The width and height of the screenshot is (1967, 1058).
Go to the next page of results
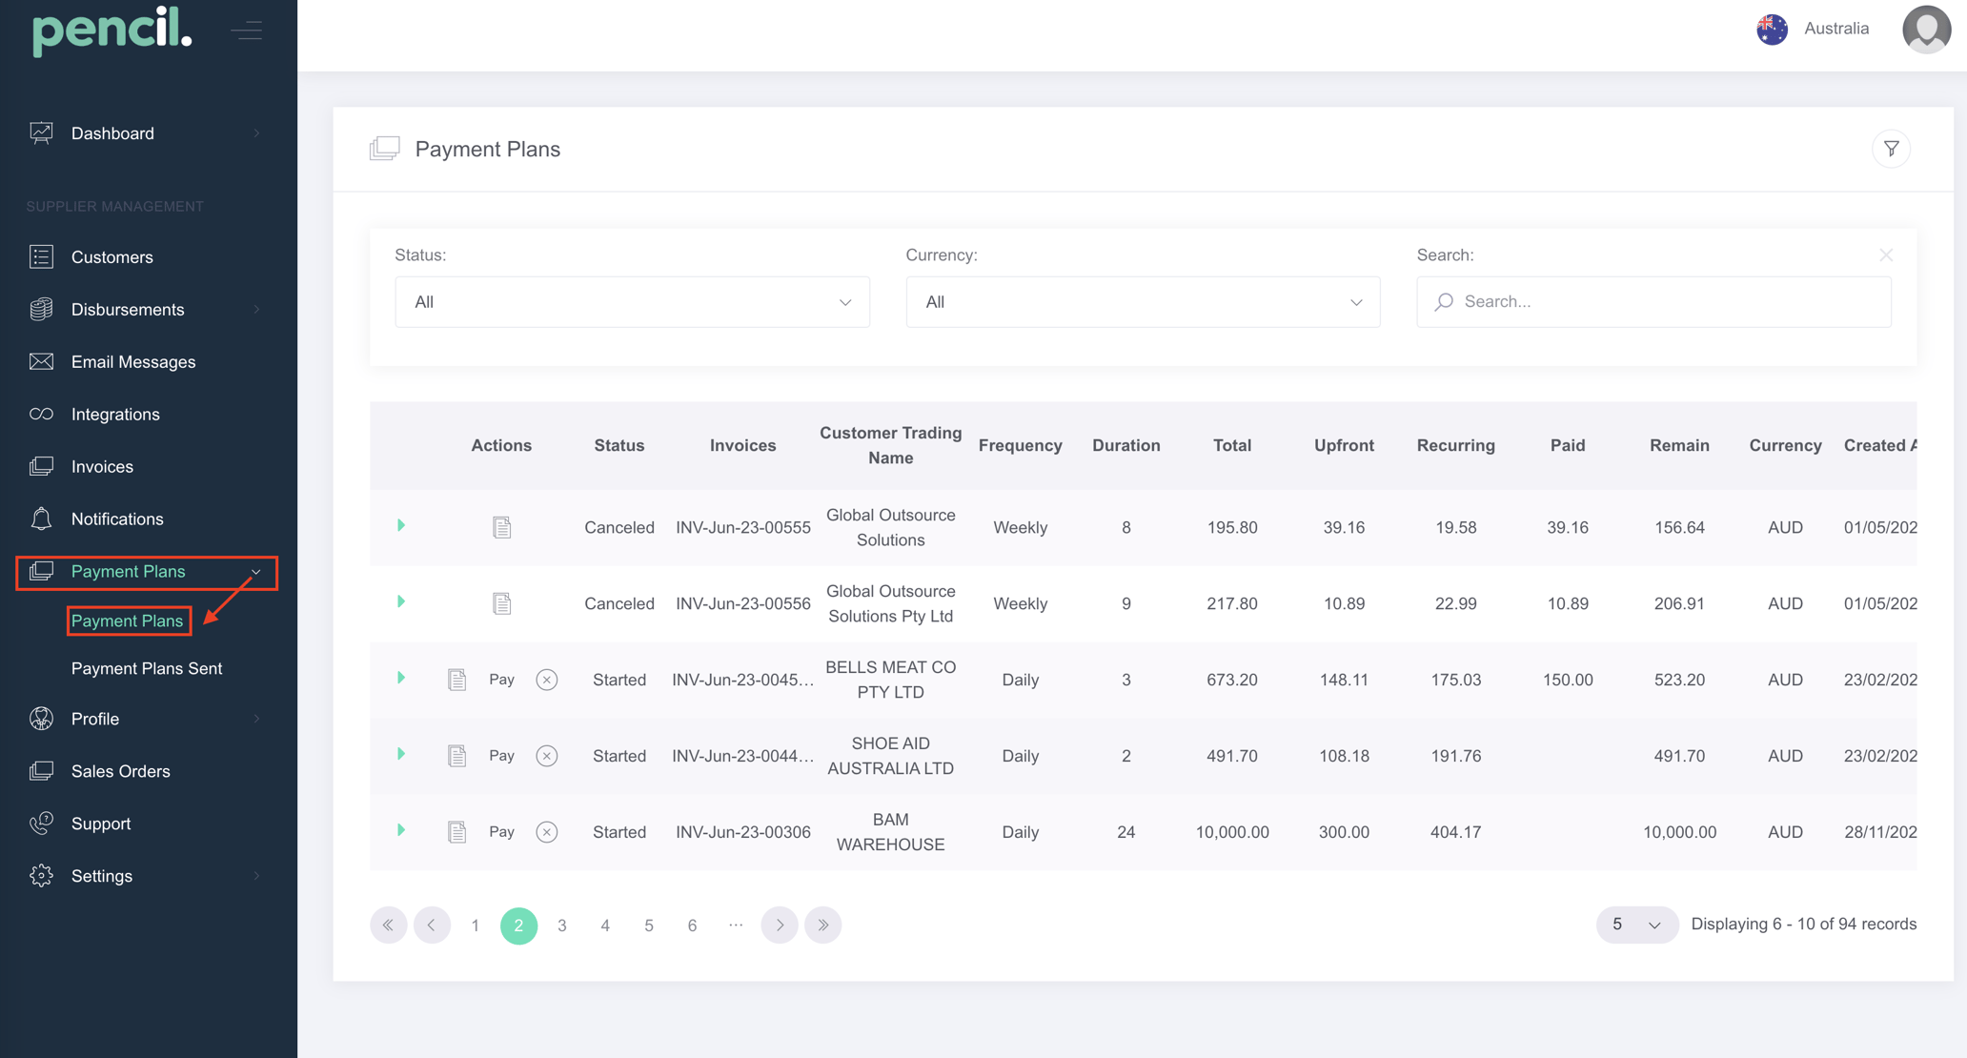(x=780, y=925)
